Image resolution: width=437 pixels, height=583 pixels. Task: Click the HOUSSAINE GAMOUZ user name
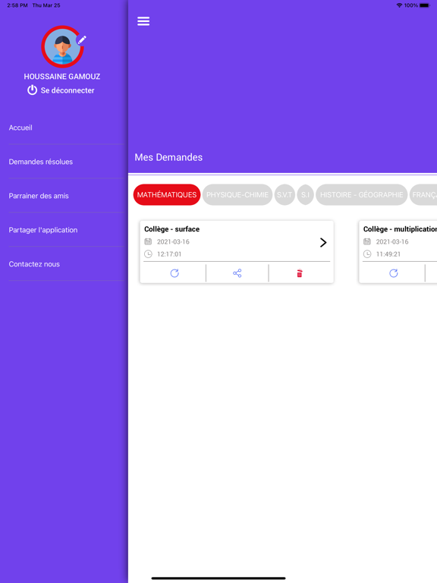(62, 77)
